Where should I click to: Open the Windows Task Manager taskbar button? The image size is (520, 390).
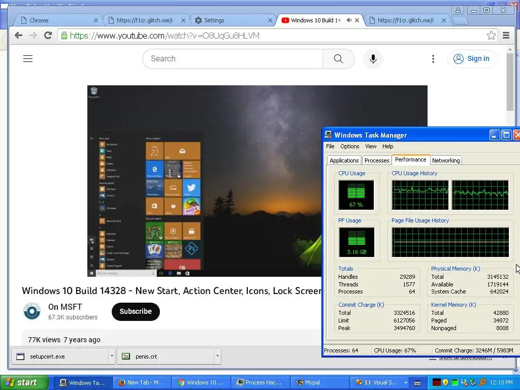click(83, 382)
